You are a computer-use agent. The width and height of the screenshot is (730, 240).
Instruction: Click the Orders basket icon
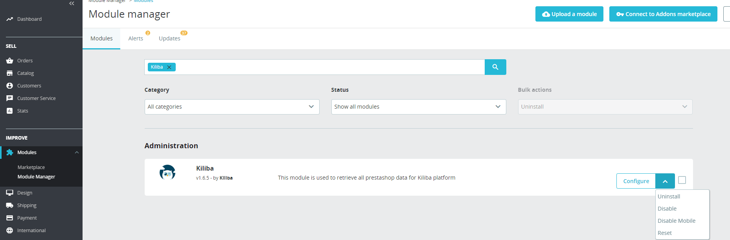coord(10,60)
